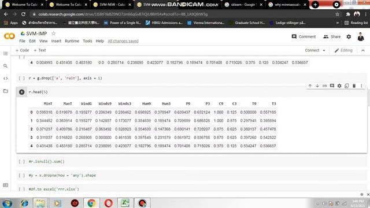
Task: Collapse the header with chevron up
Action: click(362, 50)
